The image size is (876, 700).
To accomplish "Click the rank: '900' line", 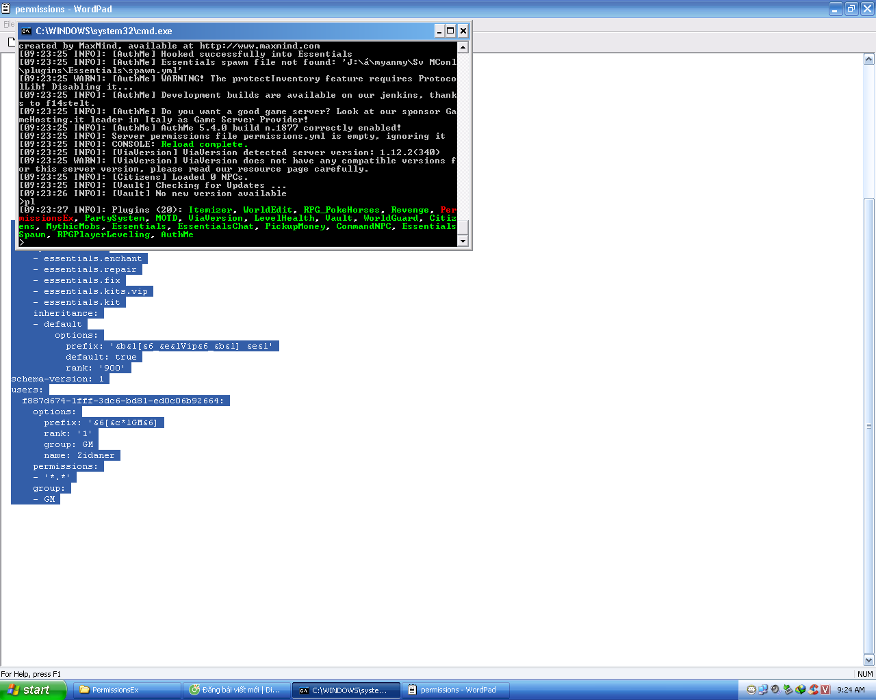I will pos(96,368).
